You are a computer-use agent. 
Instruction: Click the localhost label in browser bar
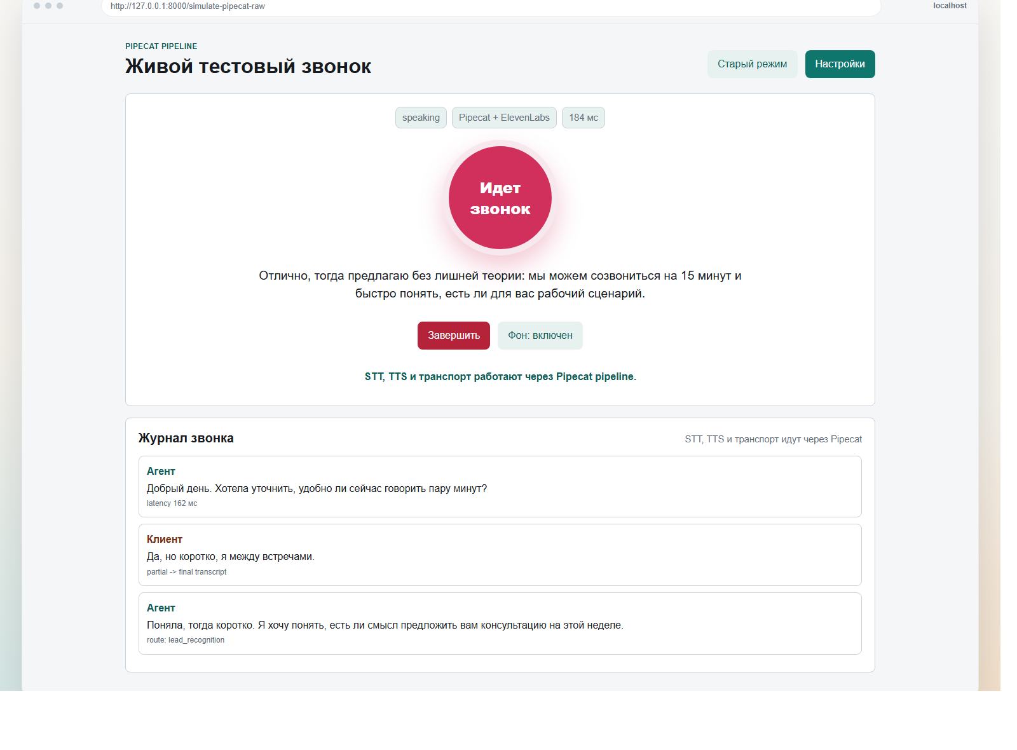coord(950,6)
